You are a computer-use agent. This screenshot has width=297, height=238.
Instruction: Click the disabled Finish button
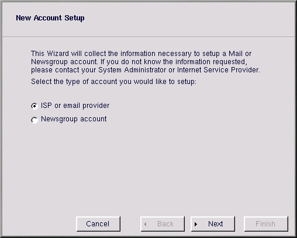266,224
